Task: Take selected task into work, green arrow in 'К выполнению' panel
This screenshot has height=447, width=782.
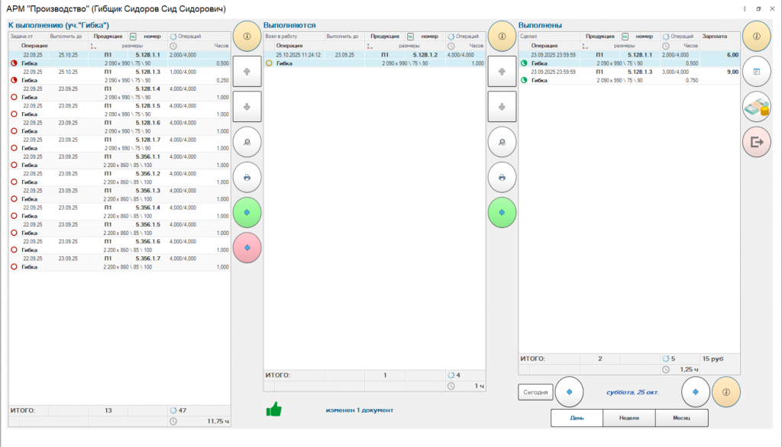Action: (247, 213)
